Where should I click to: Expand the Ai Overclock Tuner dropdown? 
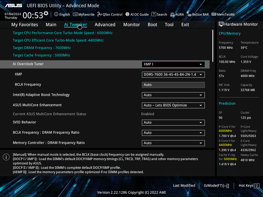[173, 64]
